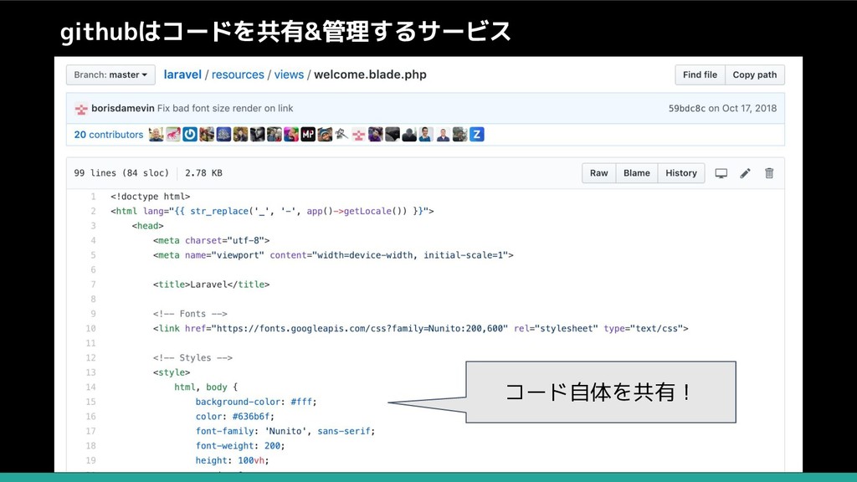The height and width of the screenshot is (482, 857).
Task: Click the red lobster contributor avatar
Action: [x=173, y=135]
